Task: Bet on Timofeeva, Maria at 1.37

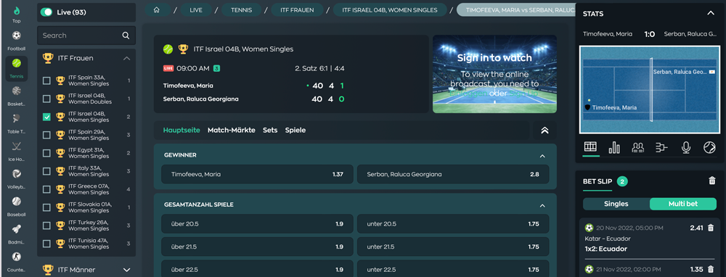Action: (x=257, y=174)
